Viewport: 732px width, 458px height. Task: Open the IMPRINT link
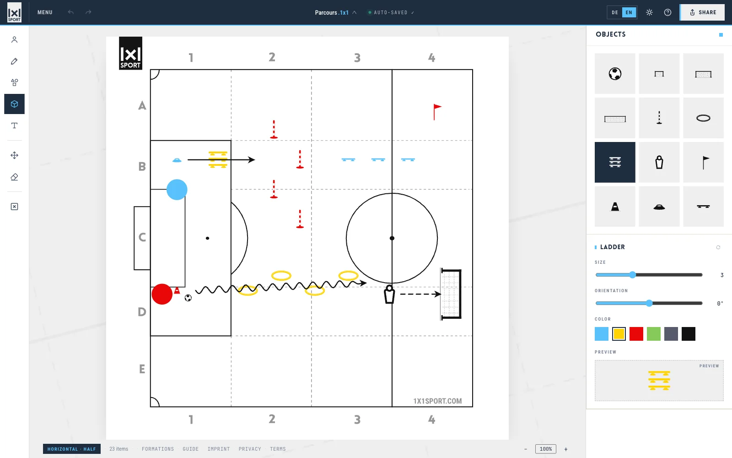pos(219,449)
